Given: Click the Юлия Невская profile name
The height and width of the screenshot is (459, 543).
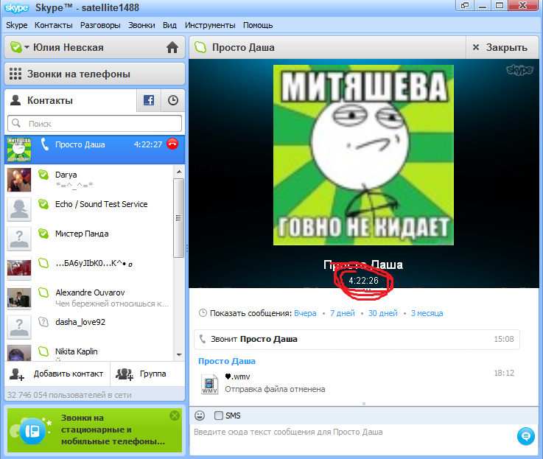Looking at the screenshot, I should pos(69,47).
